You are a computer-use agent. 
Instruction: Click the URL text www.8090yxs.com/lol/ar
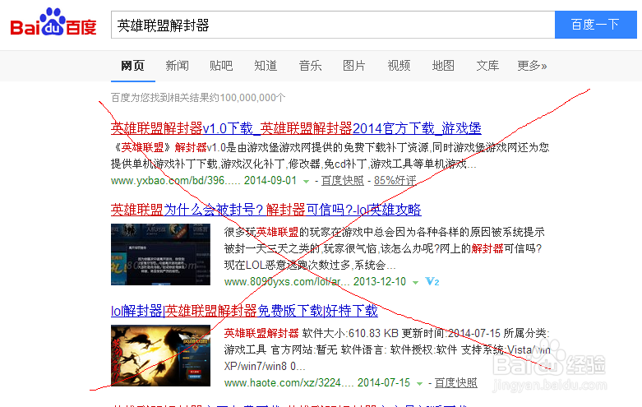click(x=286, y=282)
